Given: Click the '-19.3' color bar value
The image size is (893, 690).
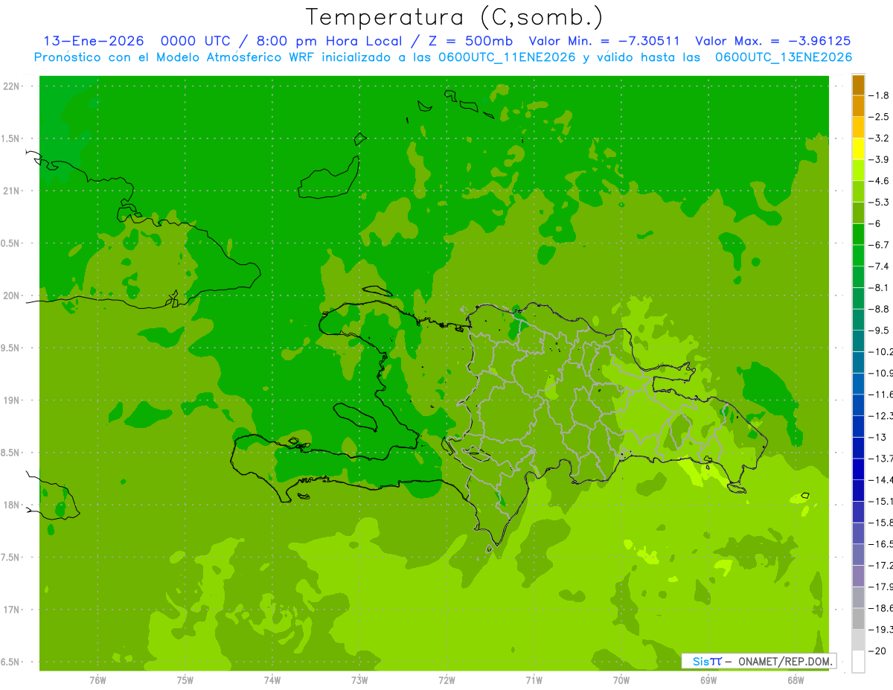Looking at the screenshot, I should pos(881,629).
